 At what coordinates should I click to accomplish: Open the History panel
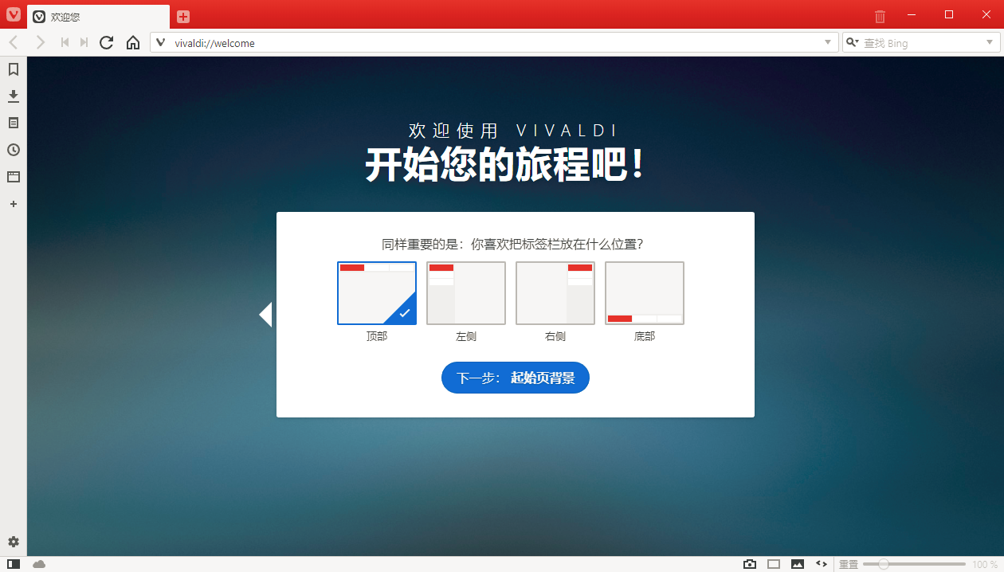[x=14, y=150]
